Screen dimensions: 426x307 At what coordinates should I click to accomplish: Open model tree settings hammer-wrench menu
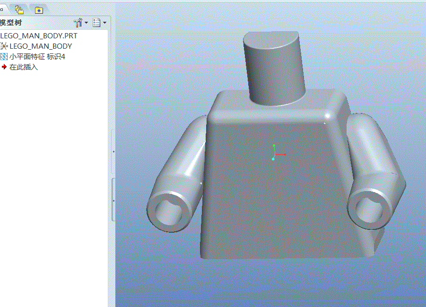[x=80, y=23]
